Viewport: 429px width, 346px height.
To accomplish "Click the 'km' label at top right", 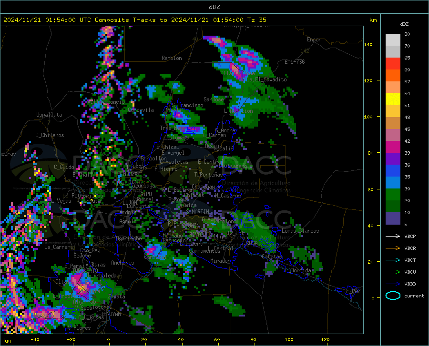I will pyautogui.click(x=373, y=20).
